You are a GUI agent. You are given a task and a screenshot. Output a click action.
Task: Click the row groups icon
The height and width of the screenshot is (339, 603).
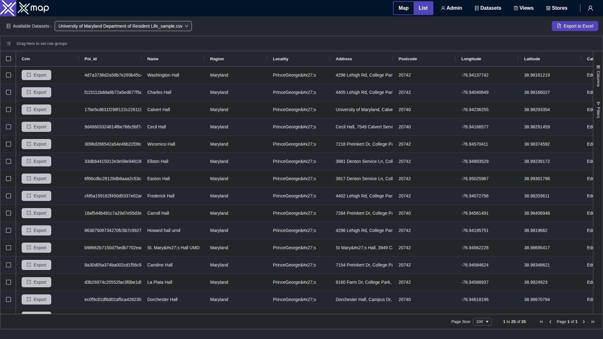tap(8, 44)
